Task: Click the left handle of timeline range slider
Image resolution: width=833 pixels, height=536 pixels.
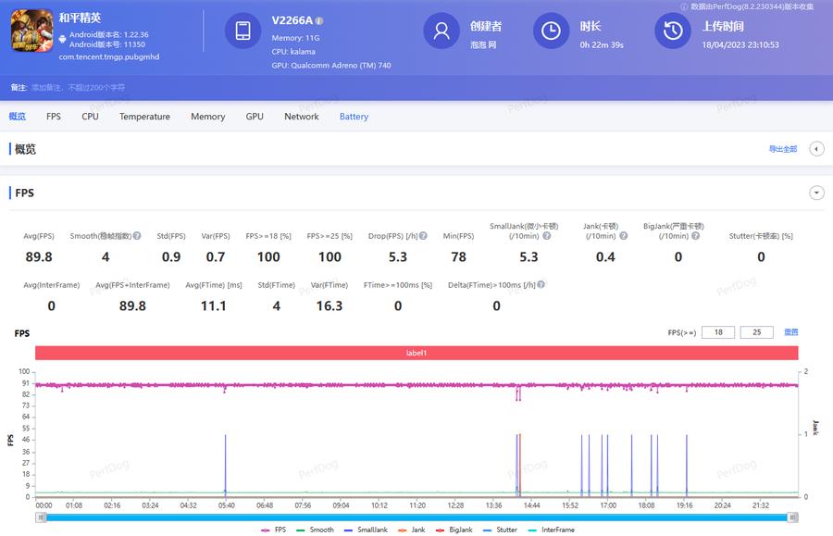Action: point(41,517)
